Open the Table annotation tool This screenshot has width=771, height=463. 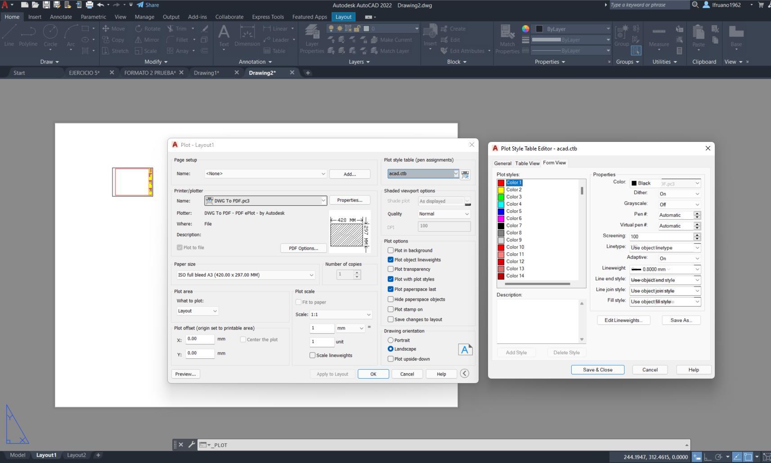[274, 51]
